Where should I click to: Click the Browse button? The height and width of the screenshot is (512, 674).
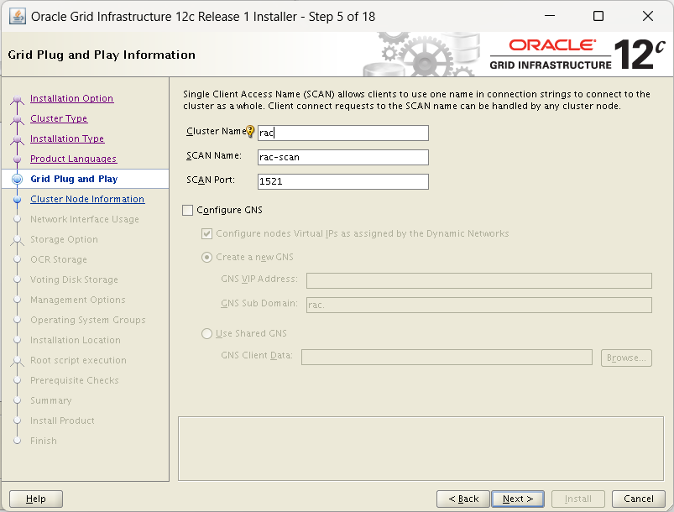tap(626, 358)
